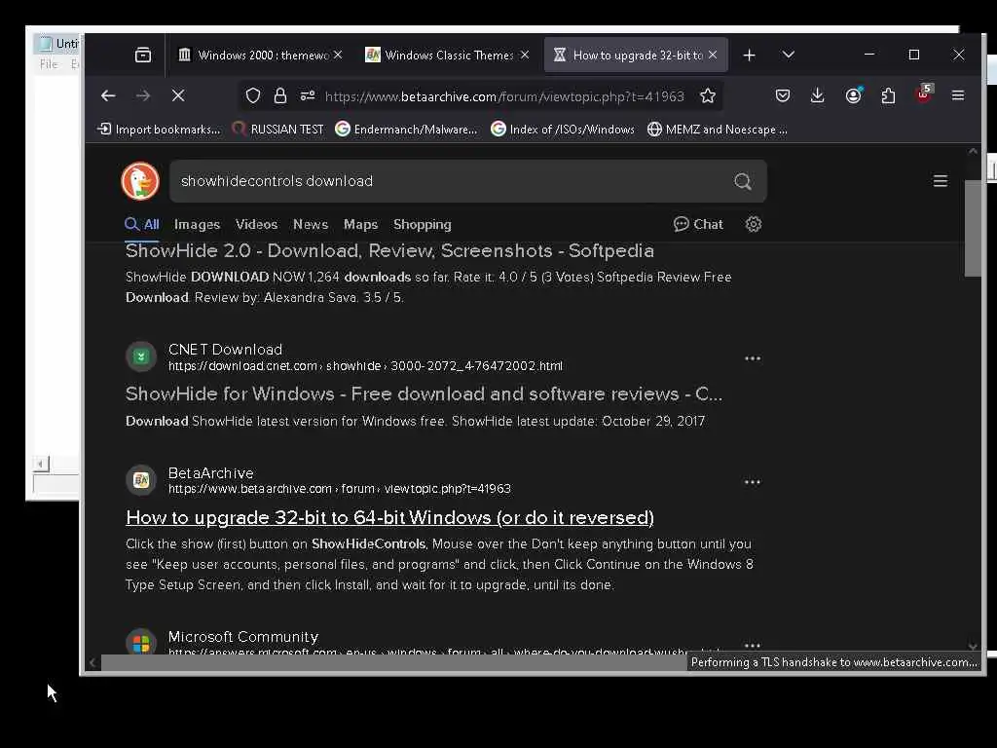Viewport: 997px width, 748px height.
Task: Switch to Images results
Action: 197,225
